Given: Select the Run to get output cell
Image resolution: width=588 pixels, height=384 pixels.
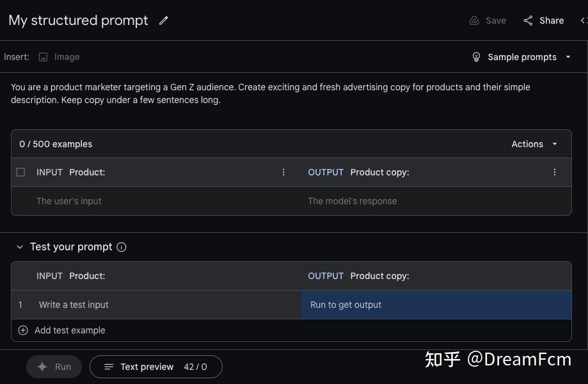Looking at the screenshot, I should tap(435, 305).
